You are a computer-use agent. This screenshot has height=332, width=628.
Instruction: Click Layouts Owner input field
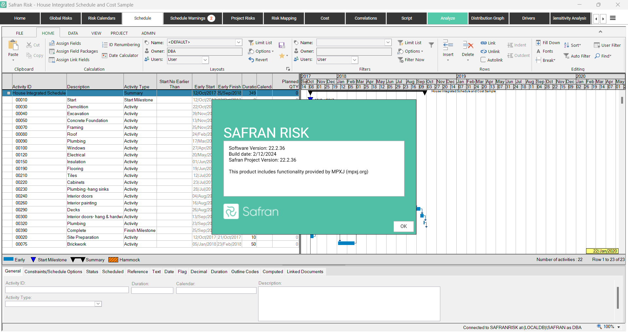coord(204,51)
